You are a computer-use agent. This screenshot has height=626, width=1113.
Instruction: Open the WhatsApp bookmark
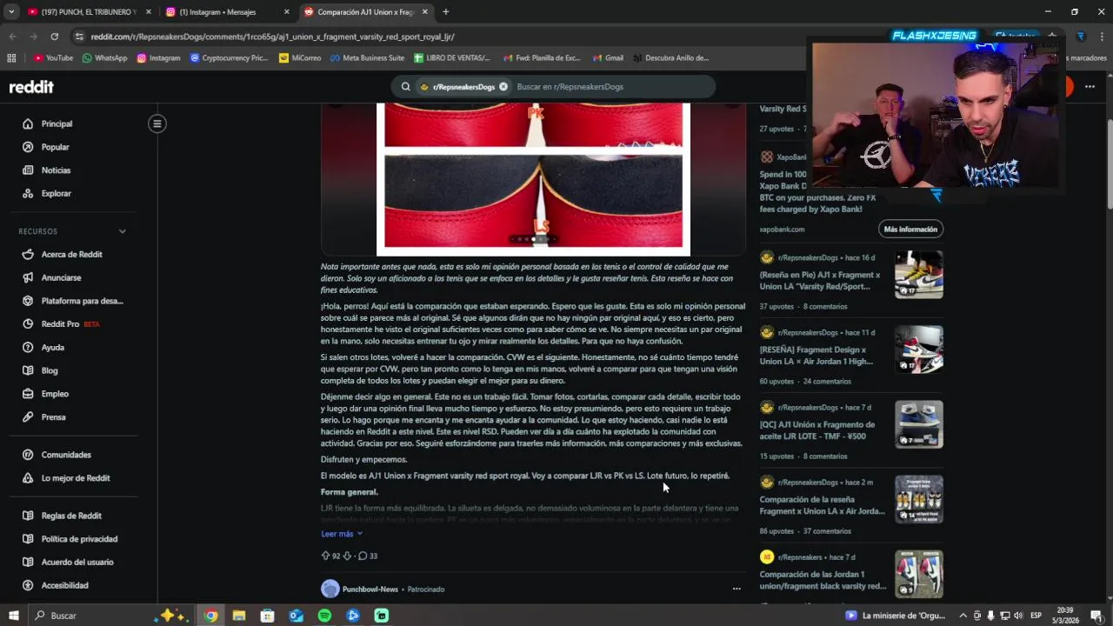pos(104,58)
